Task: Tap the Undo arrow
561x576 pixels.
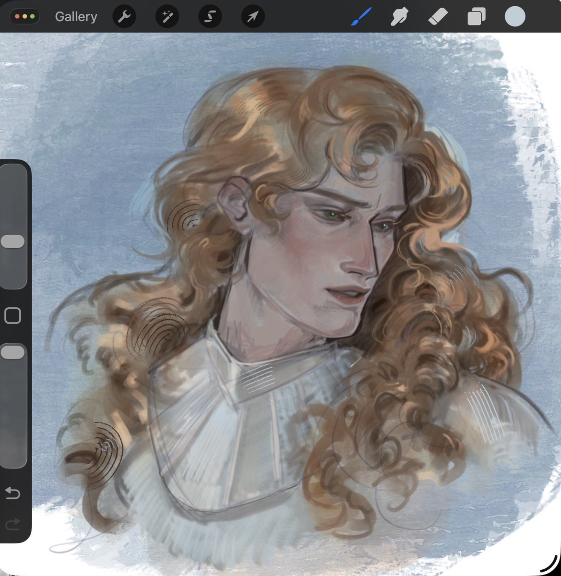Action: click(13, 493)
